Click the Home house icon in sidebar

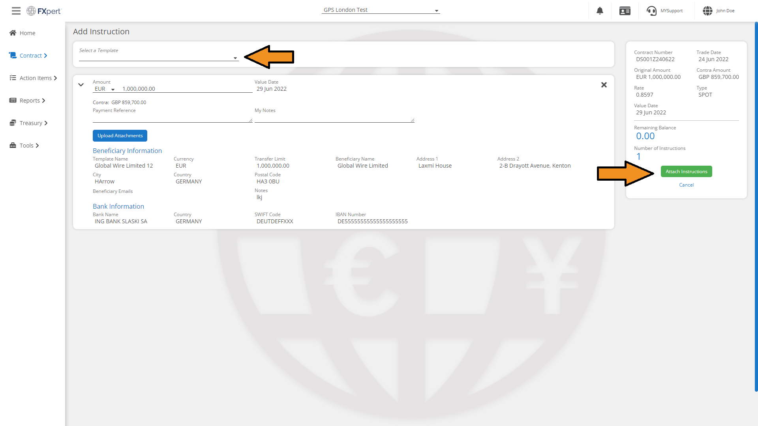pyautogui.click(x=13, y=33)
